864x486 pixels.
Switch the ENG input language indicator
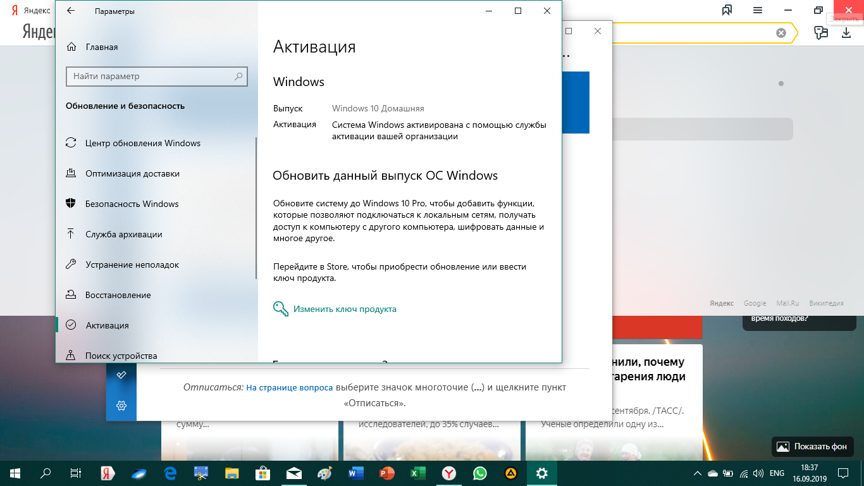point(777,473)
